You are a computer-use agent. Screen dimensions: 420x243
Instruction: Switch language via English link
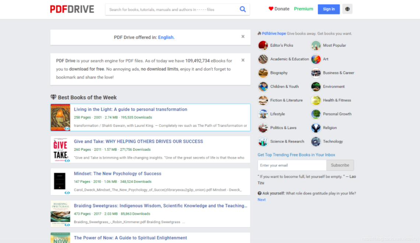(166, 37)
